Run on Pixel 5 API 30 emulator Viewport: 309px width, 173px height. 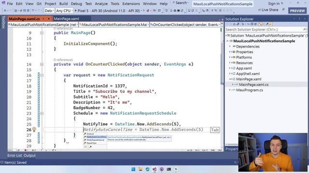click(x=108, y=11)
